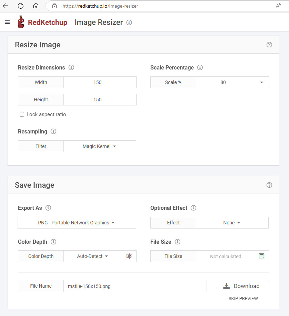Click the Width input field
The image size is (289, 316).
[100, 82]
